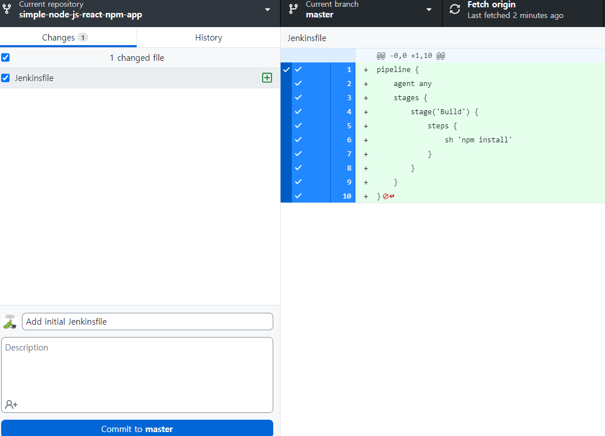Deselect diff line 6 sh 'npm install'
Image resolution: width=605 pixels, height=436 pixels.
323,140
